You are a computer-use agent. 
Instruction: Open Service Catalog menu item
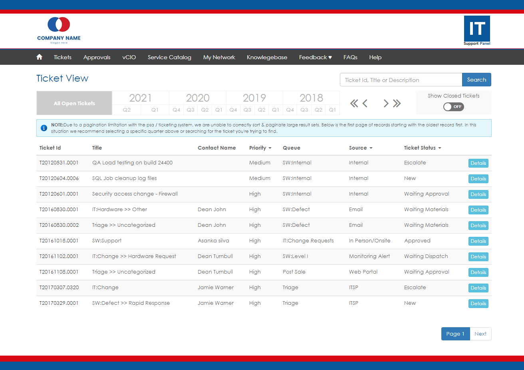169,57
